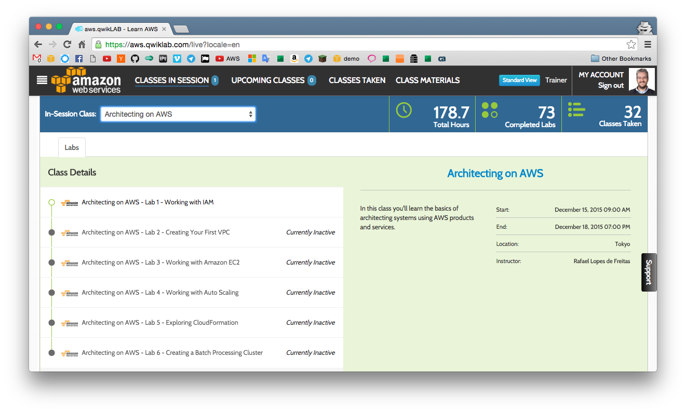
Task: Open the IPt bookmark
Action: click(x=163, y=59)
